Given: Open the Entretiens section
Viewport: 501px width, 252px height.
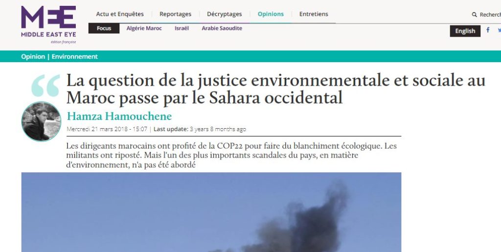Looking at the screenshot, I should point(314,14).
